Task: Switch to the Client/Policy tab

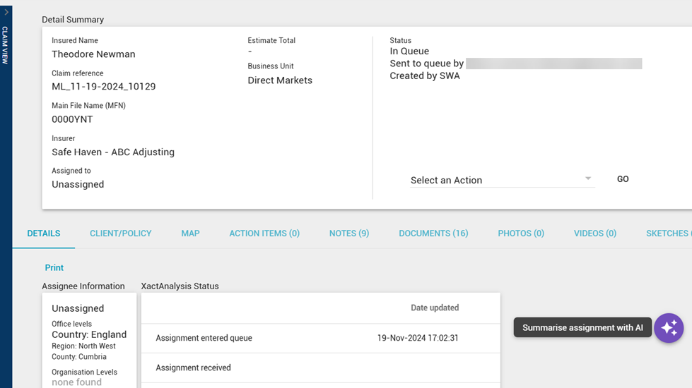Action: point(120,234)
